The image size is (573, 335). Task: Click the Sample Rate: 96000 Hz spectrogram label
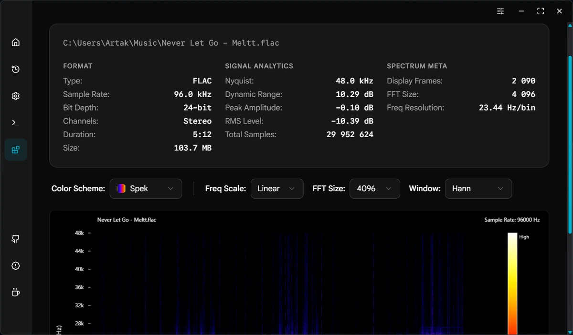click(512, 220)
